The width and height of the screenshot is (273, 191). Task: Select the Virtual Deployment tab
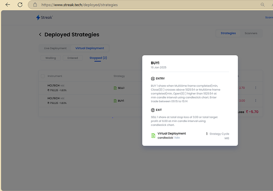[x=90, y=48]
